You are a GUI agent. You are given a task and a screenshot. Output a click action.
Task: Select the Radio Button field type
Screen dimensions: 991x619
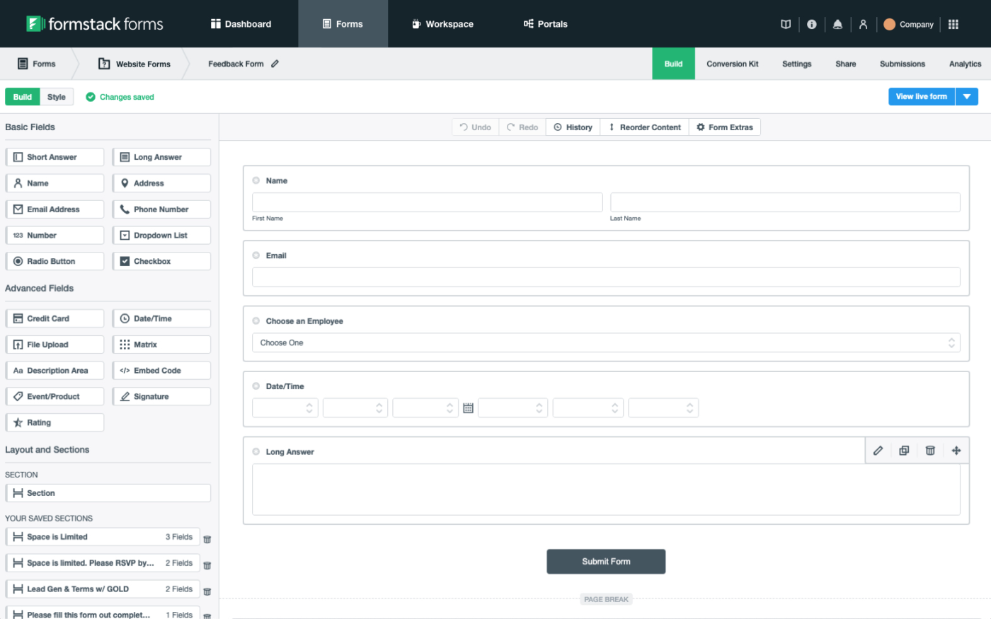[55, 260]
